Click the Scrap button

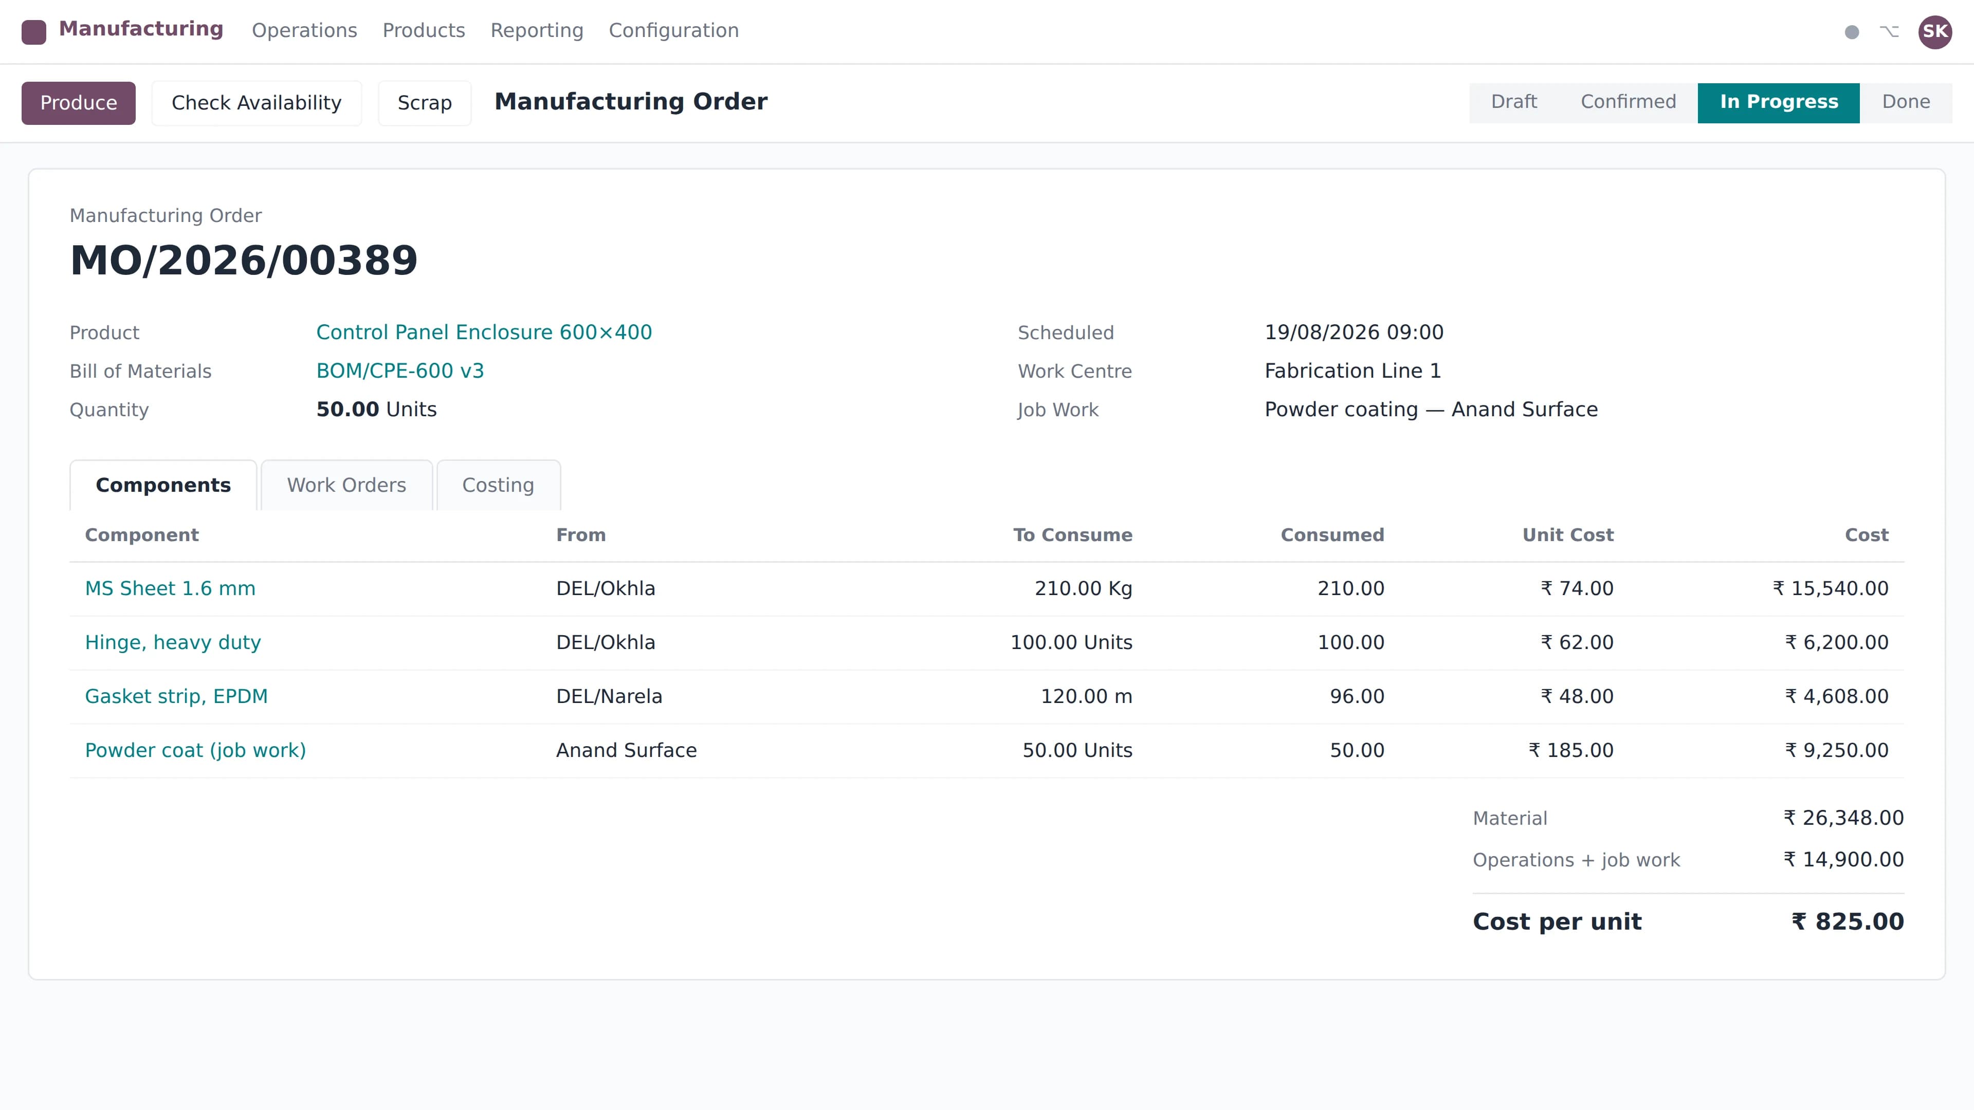tap(425, 103)
